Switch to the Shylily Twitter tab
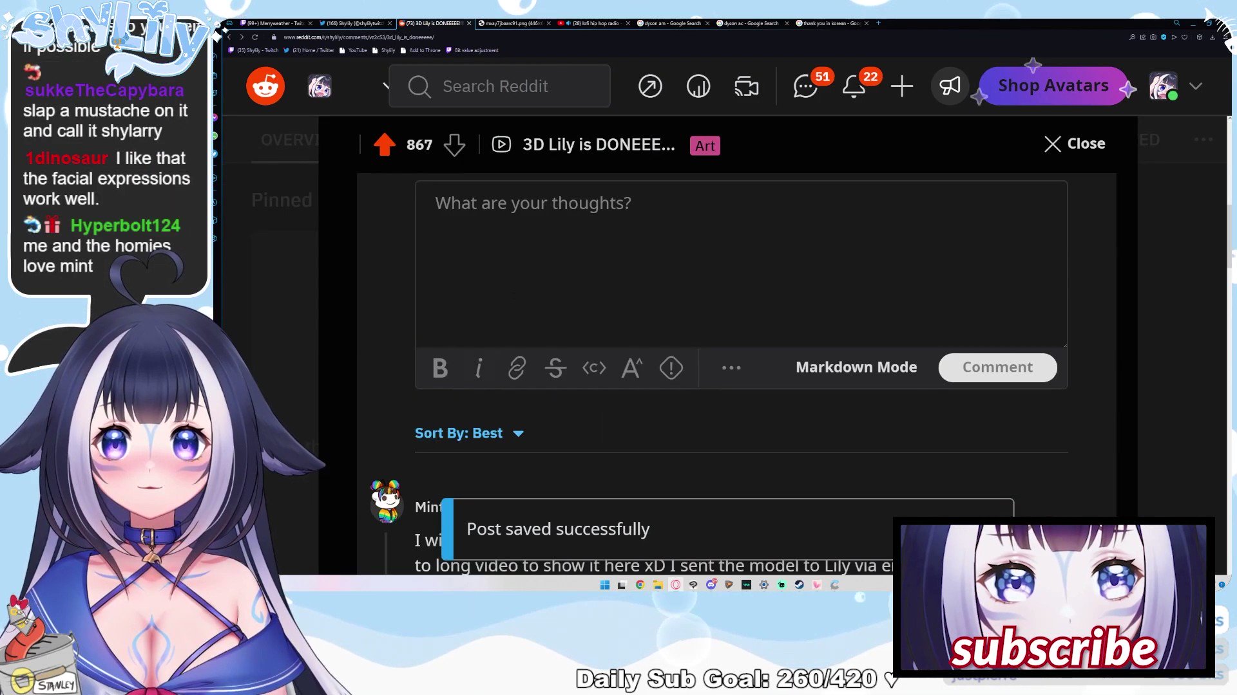The image size is (1237, 695). 355,23
